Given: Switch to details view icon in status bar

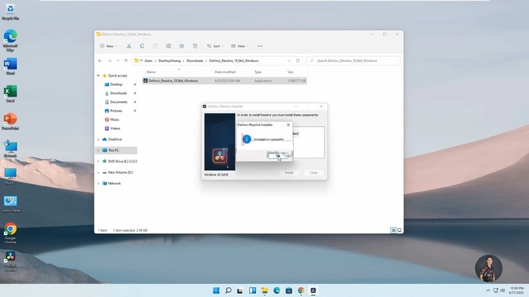Looking at the screenshot, I should (393, 230).
